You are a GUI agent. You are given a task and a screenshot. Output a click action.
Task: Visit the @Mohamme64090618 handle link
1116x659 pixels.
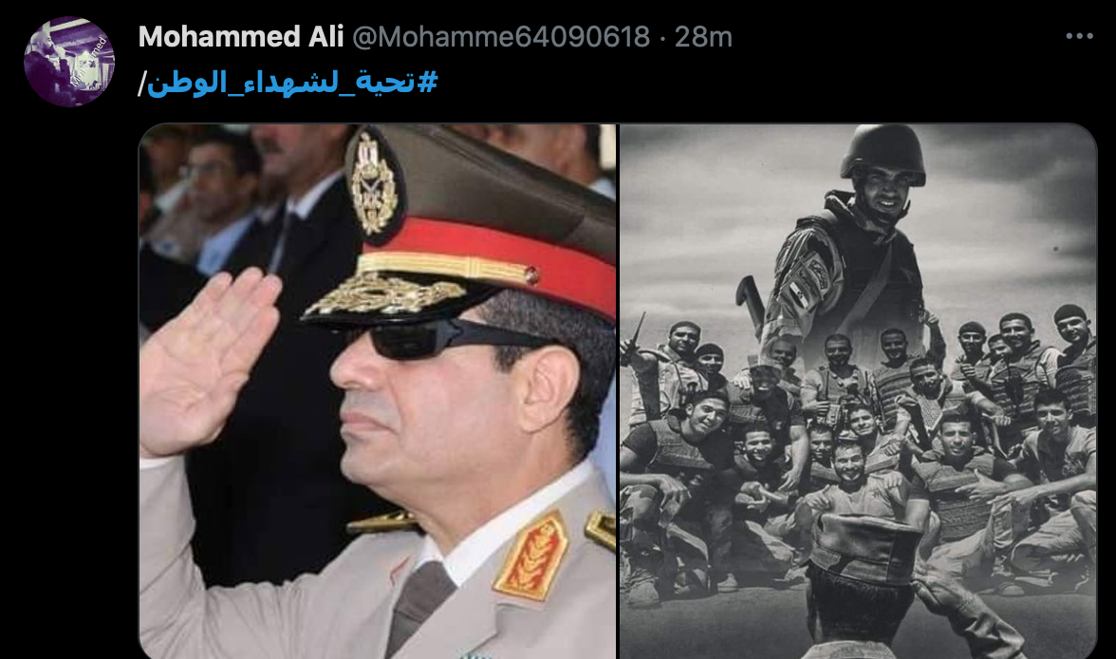coord(501,36)
